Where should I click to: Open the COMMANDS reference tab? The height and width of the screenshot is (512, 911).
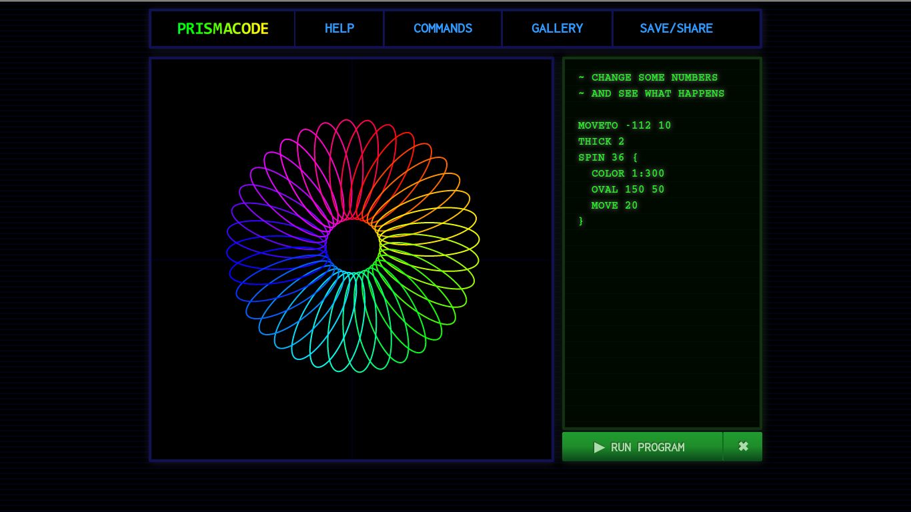point(442,29)
